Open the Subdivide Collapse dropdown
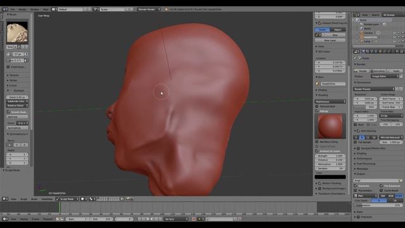Viewport: 405px width, 228px height. pos(17,101)
